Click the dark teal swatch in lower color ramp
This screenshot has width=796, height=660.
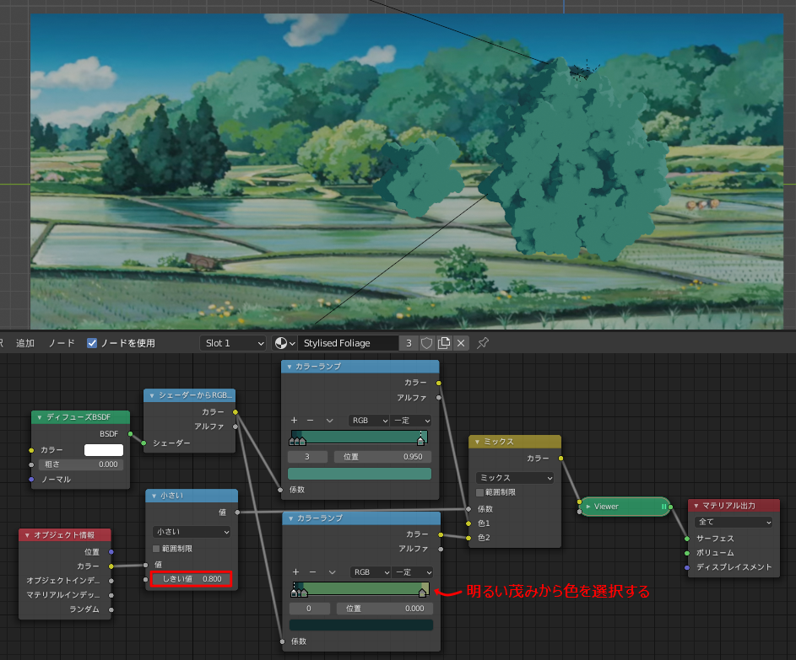pyautogui.click(x=361, y=625)
